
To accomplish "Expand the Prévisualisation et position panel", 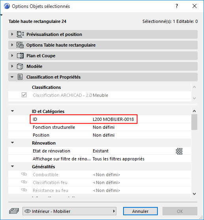I will point(12,34).
